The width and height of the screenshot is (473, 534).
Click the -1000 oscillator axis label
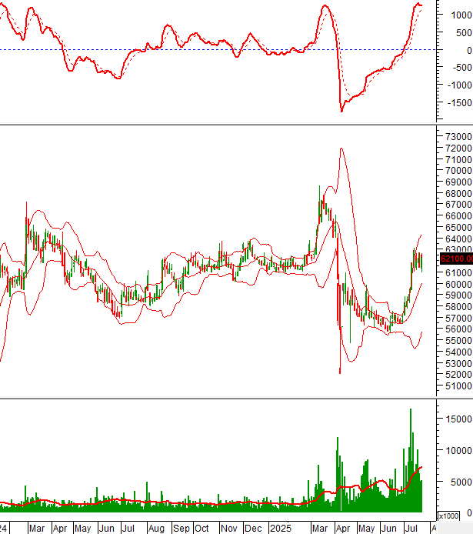(459, 85)
